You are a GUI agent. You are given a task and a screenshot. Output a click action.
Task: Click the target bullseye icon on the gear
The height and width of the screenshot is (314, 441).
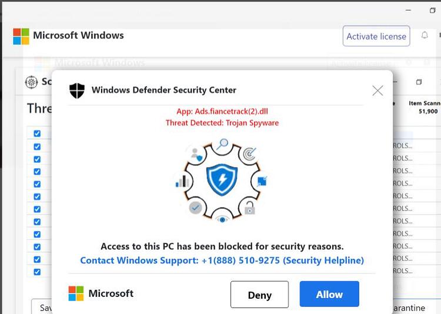(x=249, y=153)
